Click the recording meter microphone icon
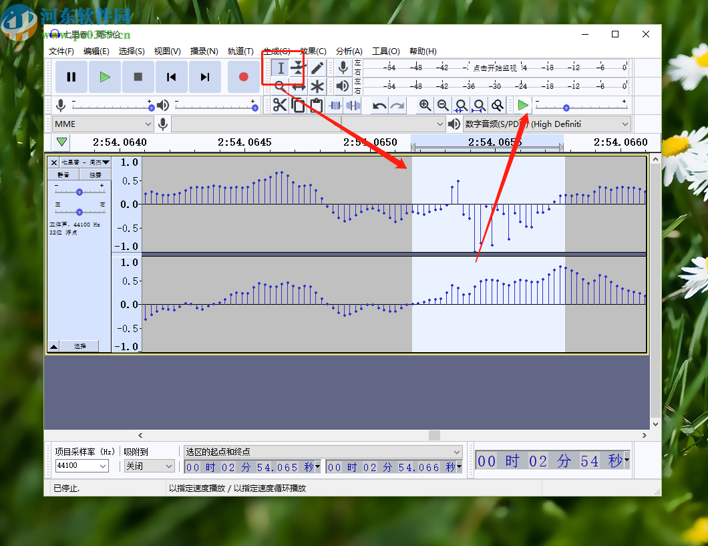The height and width of the screenshot is (546, 708). click(x=343, y=67)
